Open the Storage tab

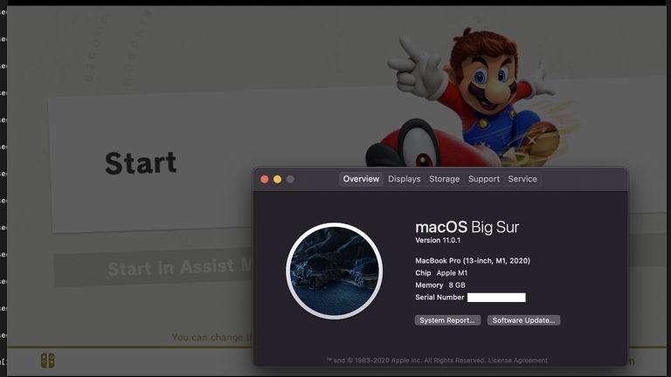tap(444, 179)
